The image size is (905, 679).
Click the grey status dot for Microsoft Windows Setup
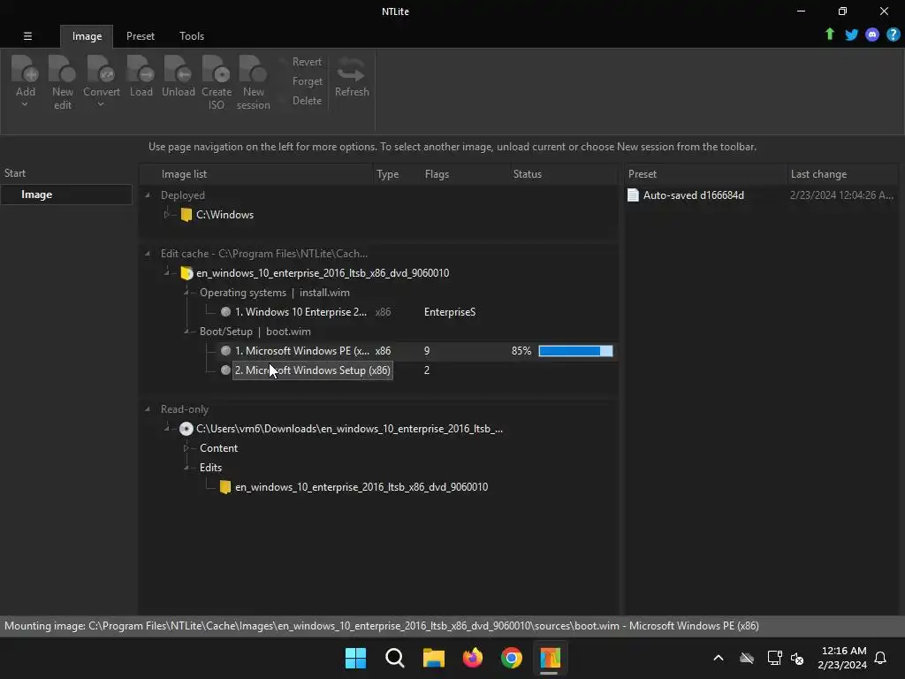pyautogui.click(x=225, y=370)
